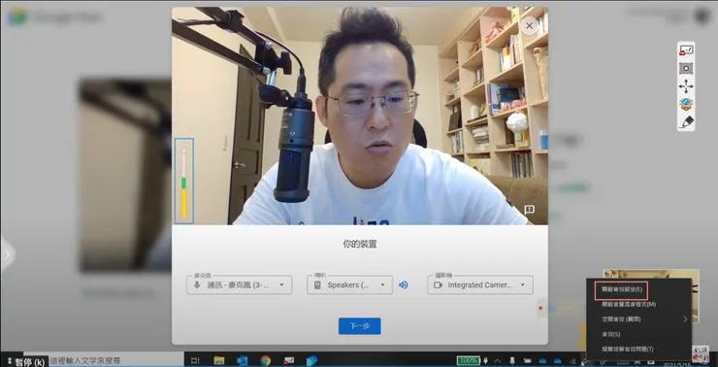Screen dimensions: 718x367
Task: Select region capture tool in floating toolbar
Action: [686, 68]
